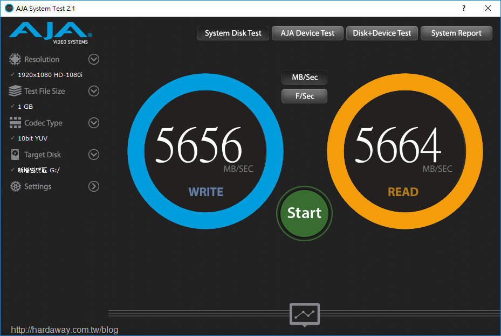Click the Settings gear icon
The width and height of the screenshot is (501, 336).
[15, 186]
